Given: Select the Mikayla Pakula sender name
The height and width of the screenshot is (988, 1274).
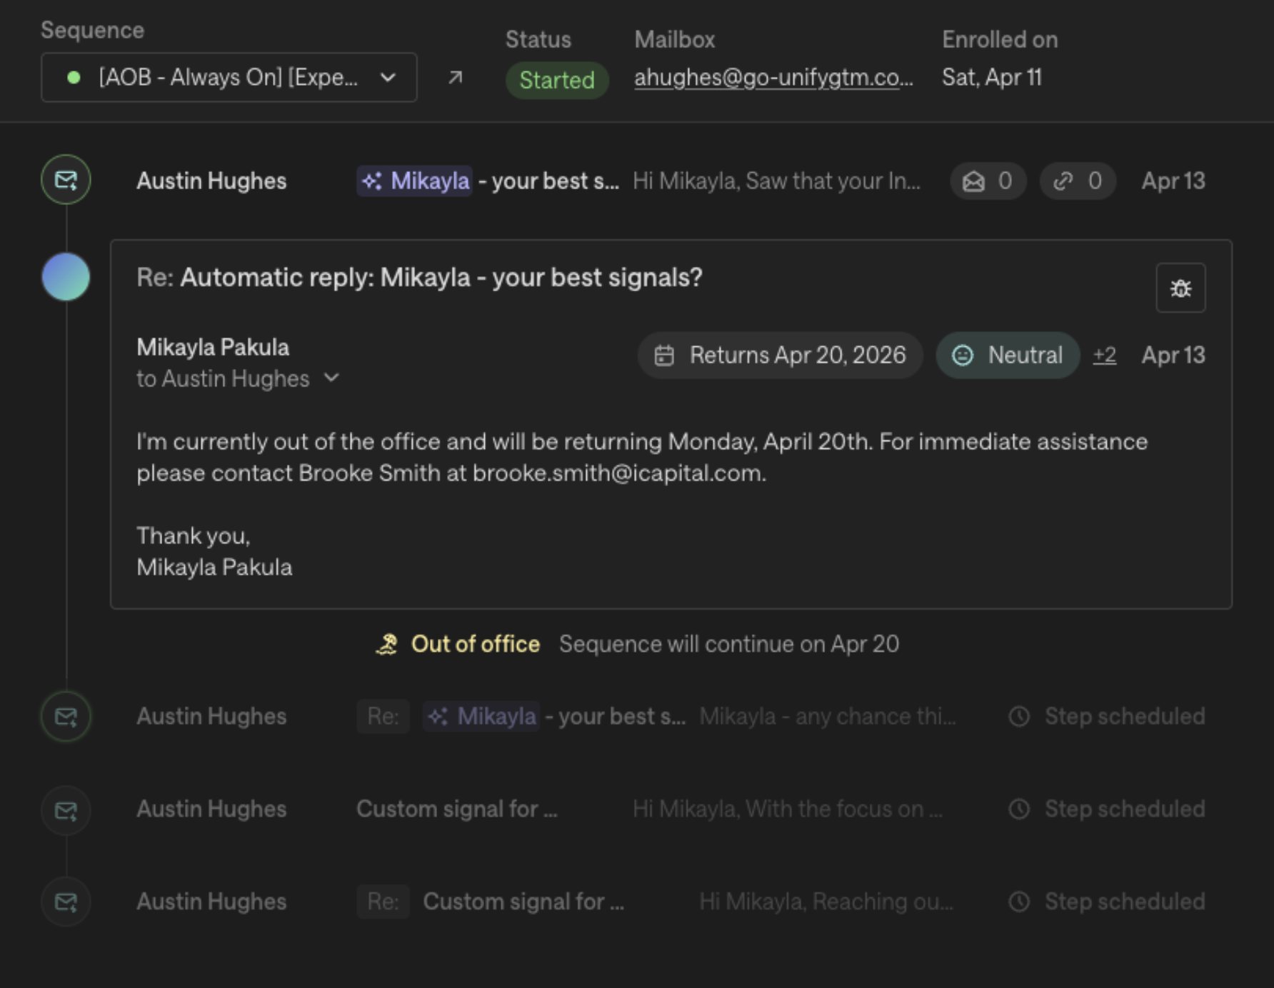Looking at the screenshot, I should pos(212,346).
